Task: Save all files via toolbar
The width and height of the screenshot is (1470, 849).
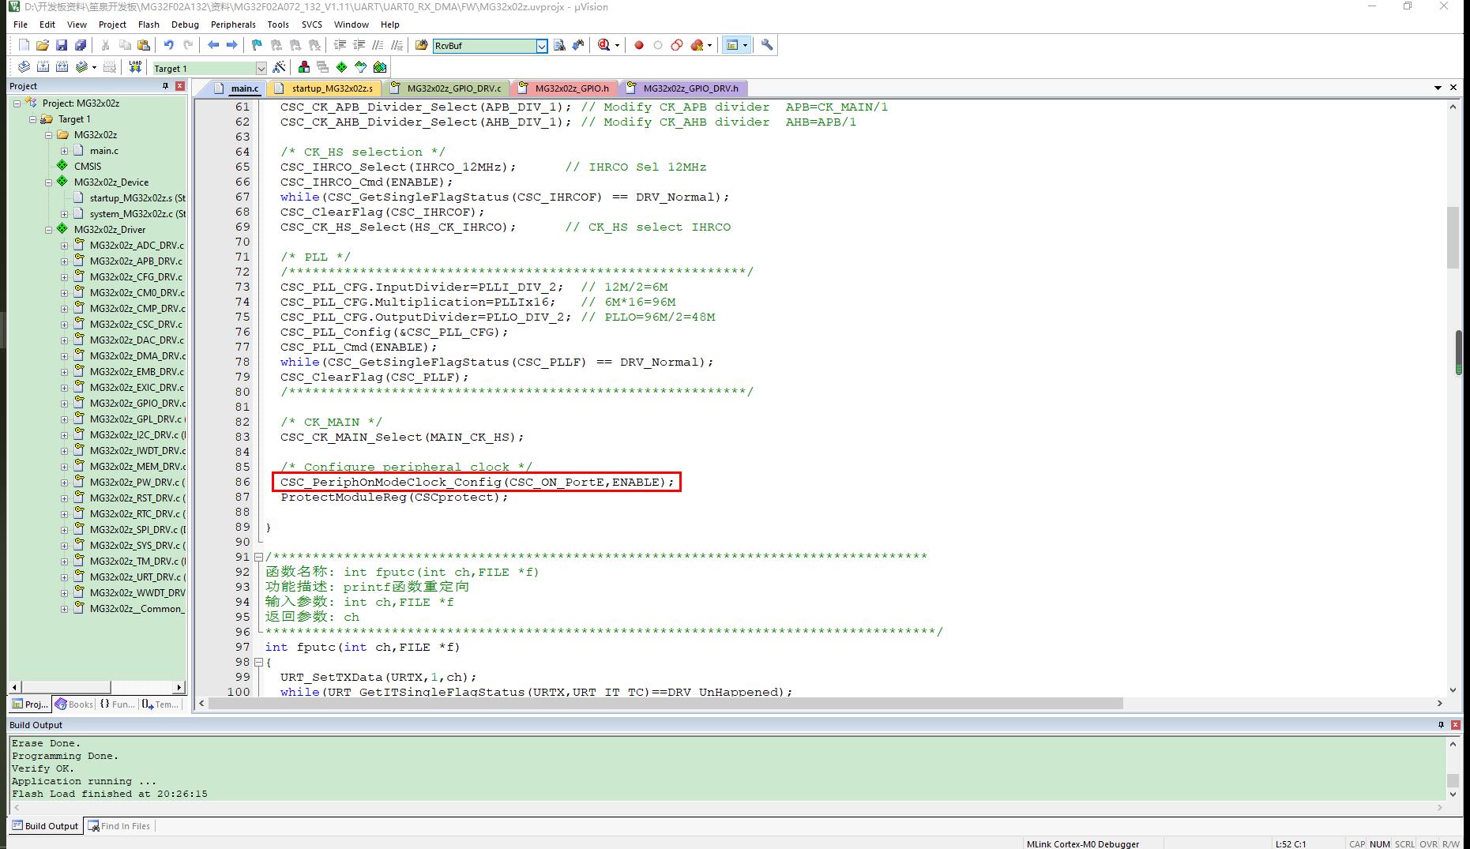Action: pos(81,45)
